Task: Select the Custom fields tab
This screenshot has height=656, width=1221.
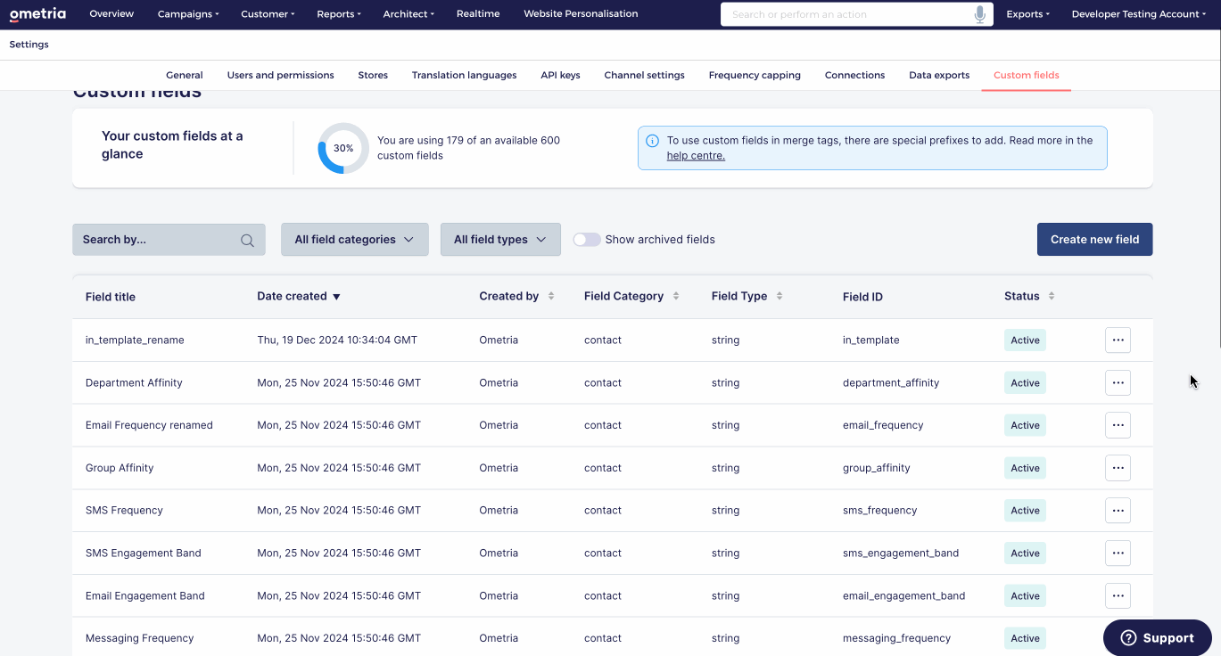Action: (1027, 76)
